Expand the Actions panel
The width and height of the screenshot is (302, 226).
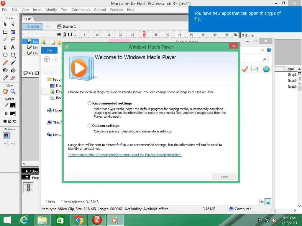coord(27,171)
